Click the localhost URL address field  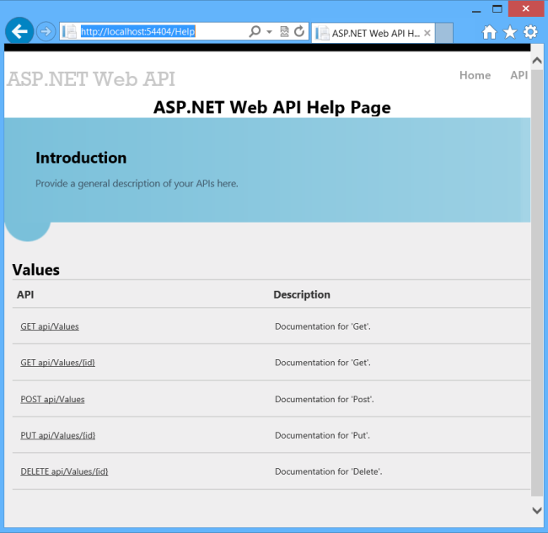click(160, 32)
